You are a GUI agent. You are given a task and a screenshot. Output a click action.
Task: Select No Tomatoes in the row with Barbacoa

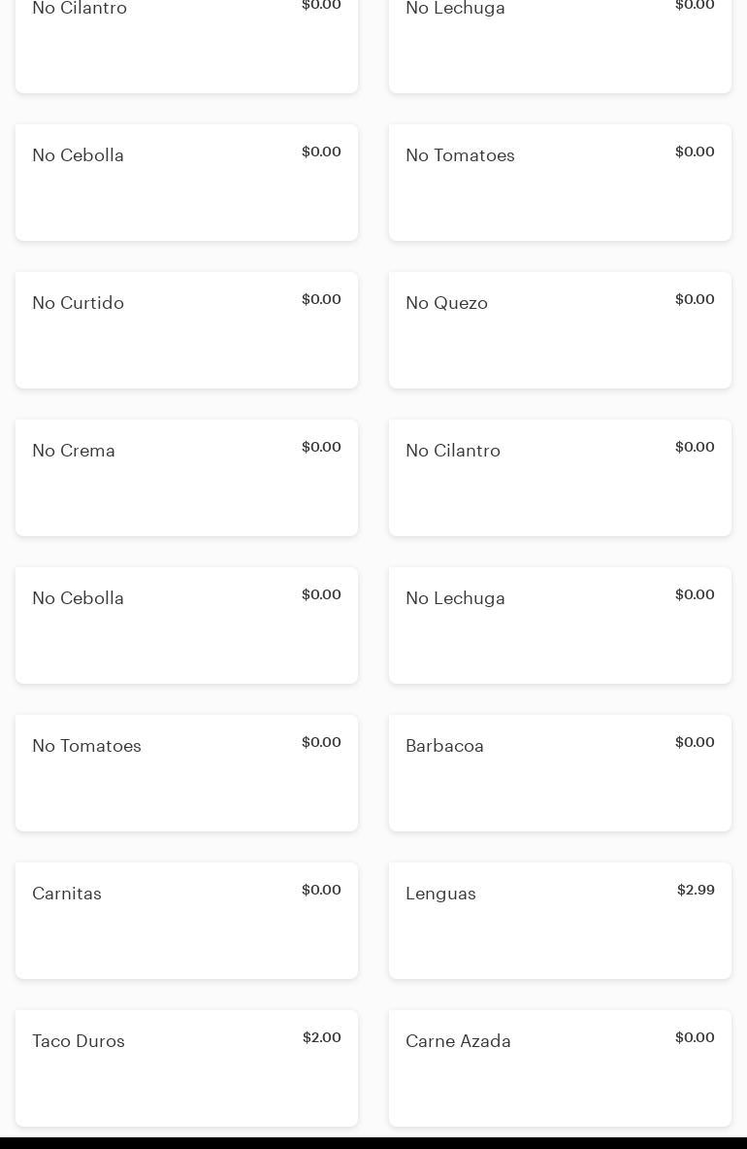point(186,773)
